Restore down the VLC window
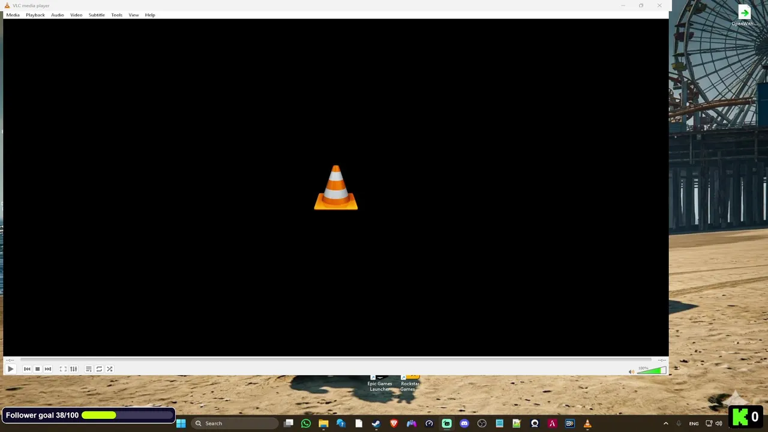This screenshot has height=432, width=768. 641,5
